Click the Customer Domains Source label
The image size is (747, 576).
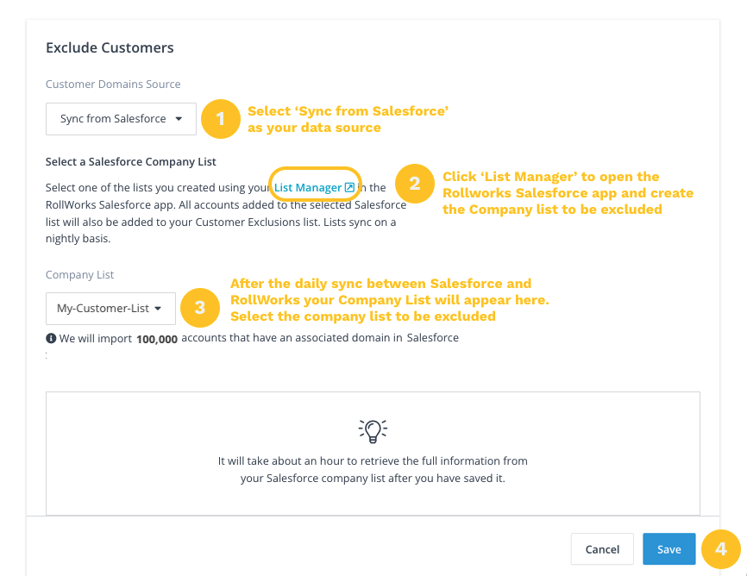[113, 84]
